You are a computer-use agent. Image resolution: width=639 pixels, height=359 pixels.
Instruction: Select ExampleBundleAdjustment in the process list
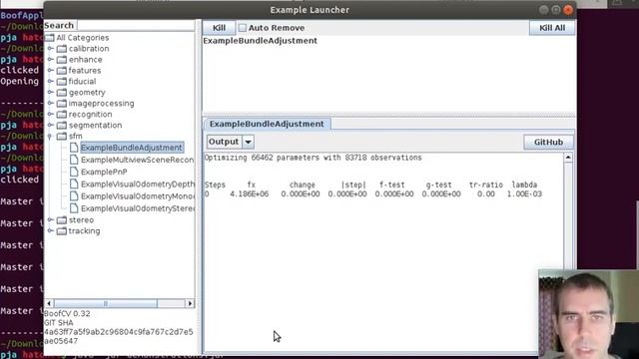(260, 41)
